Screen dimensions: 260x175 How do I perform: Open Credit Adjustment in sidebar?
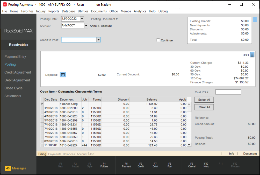[18, 72]
